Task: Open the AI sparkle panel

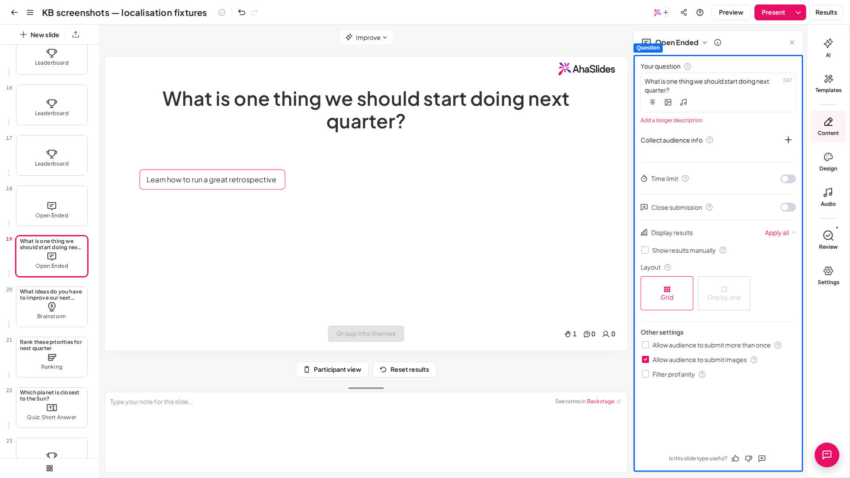Action: pos(828,47)
